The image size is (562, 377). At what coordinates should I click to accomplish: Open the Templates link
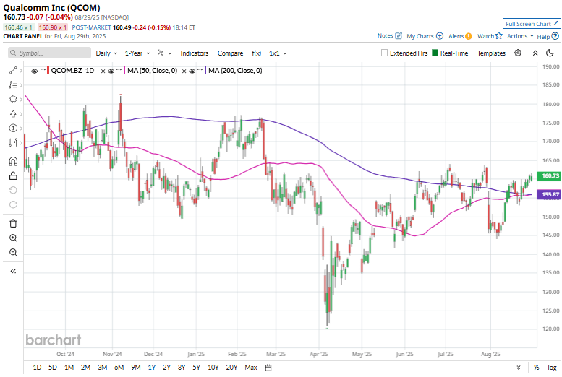491,53
